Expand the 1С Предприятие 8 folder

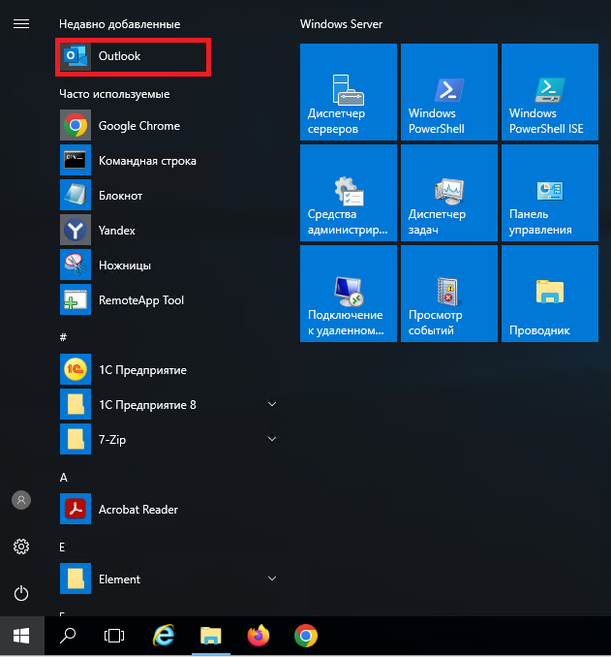(x=272, y=405)
